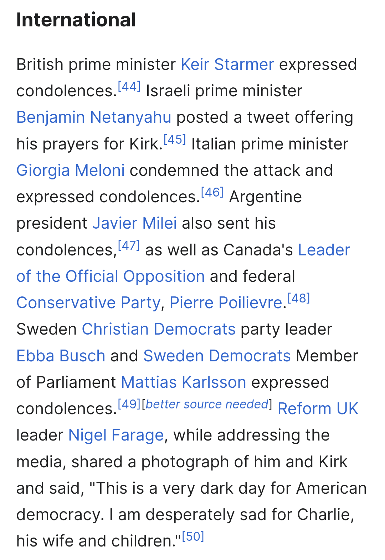
Task: Open the Reform UK link
Action: 318,409
